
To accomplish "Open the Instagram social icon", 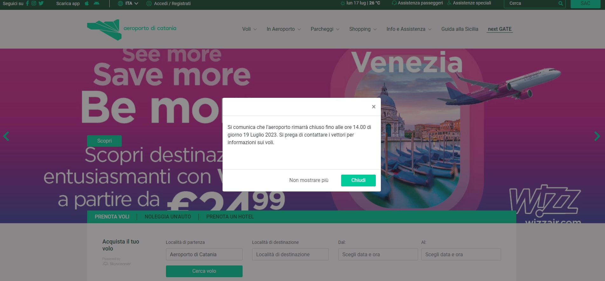I will pyautogui.click(x=34, y=3).
